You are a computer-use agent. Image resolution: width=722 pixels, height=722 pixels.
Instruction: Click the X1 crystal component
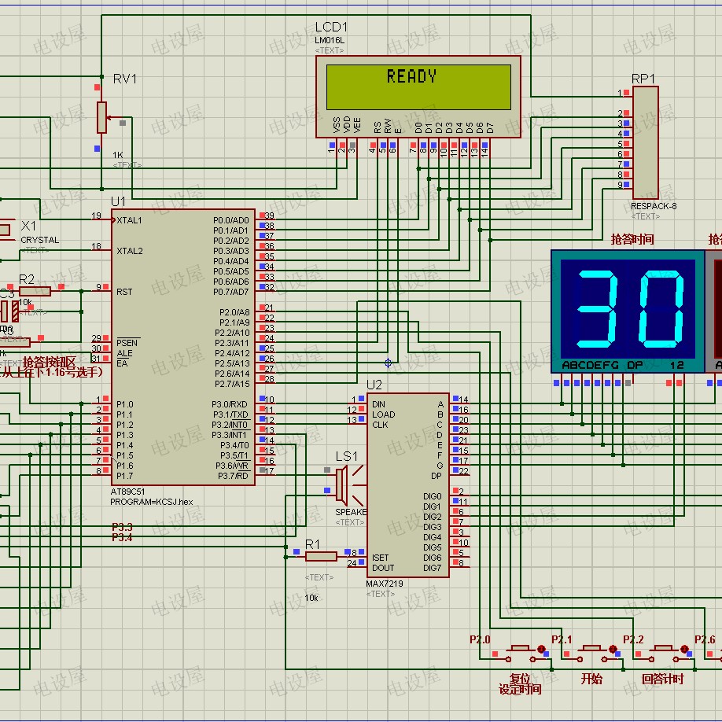5,229
